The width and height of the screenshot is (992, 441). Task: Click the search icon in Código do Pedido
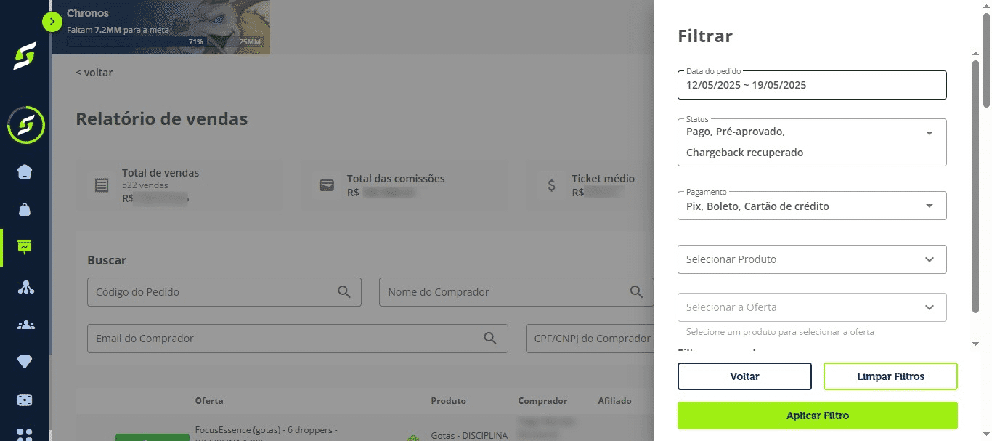coord(344,291)
